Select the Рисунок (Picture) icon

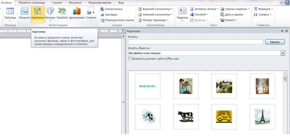click(x=24, y=13)
